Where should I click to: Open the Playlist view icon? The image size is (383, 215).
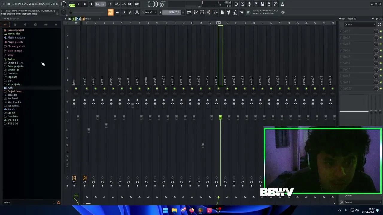click(189, 12)
